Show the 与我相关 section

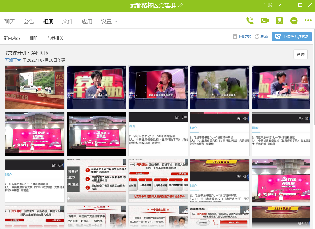[x=55, y=38]
